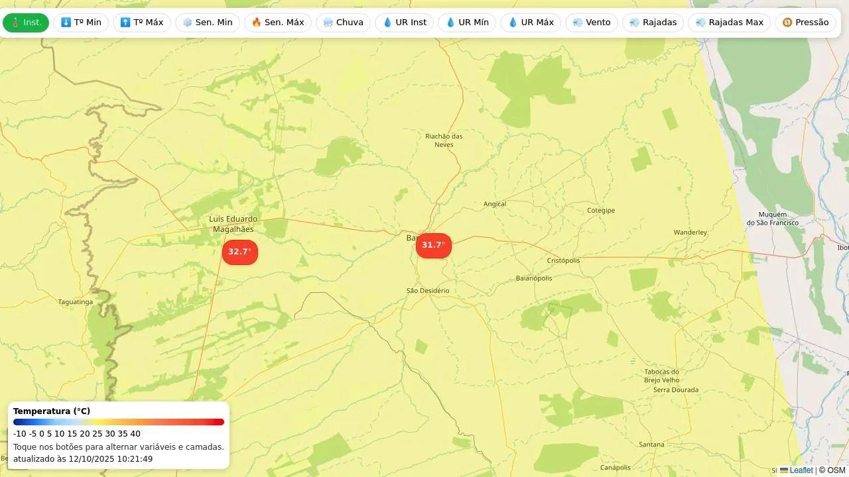
Task: Click the fire Sen. Máx icon
Action: [257, 23]
